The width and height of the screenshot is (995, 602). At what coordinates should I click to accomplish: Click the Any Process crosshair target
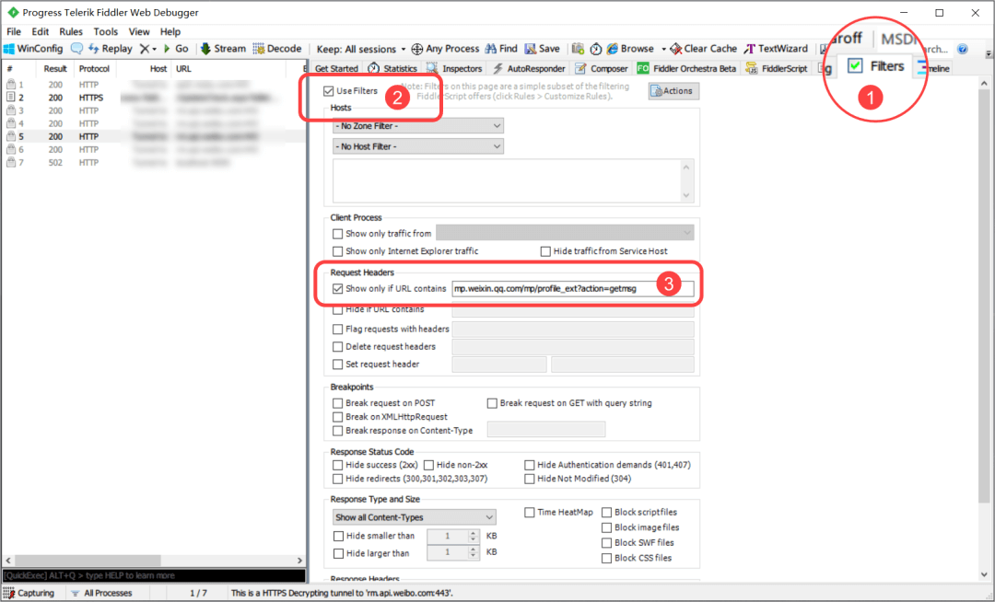point(445,49)
